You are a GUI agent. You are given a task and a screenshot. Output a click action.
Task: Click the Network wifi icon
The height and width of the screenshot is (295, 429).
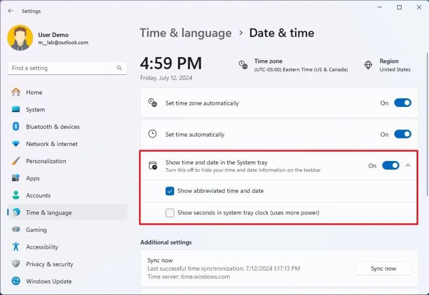(16, 143)
